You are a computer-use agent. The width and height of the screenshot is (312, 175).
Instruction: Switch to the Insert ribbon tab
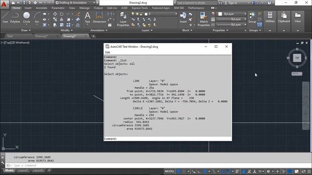pyautogui.click(x=28, y=8)
